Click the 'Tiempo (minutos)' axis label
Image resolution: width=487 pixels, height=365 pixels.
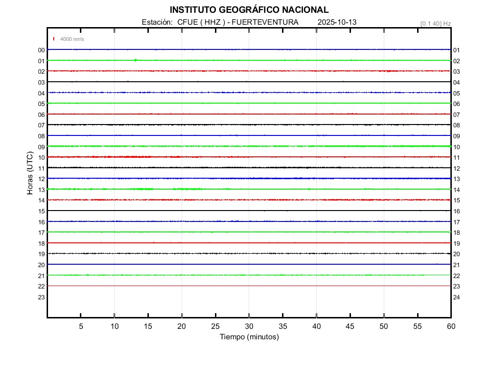(249, 337)
